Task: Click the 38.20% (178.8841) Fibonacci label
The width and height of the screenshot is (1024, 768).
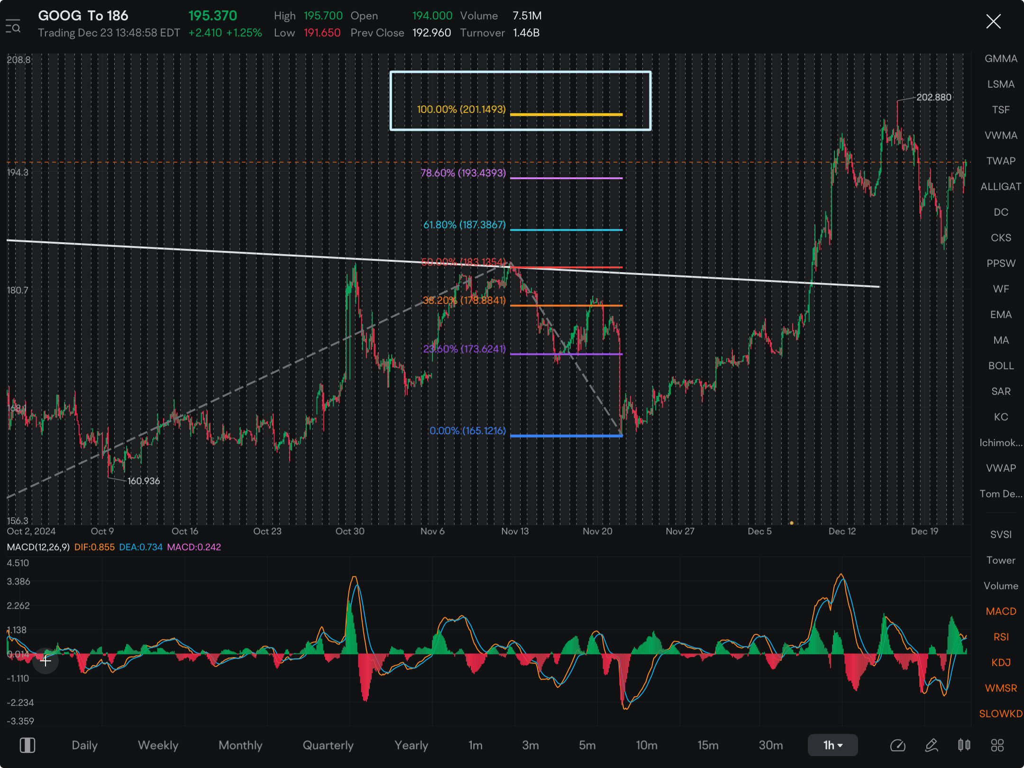Action: click(464, 301)
